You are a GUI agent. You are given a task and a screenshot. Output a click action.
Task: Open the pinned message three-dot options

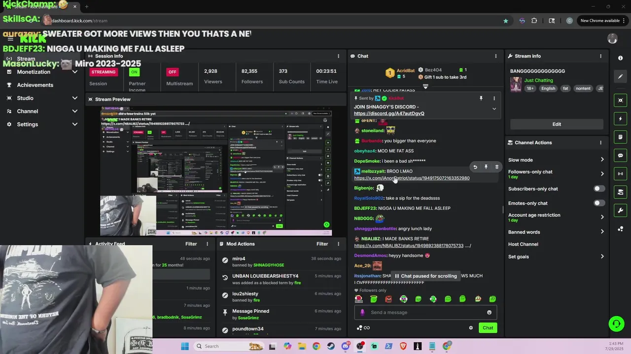[494, 98]
